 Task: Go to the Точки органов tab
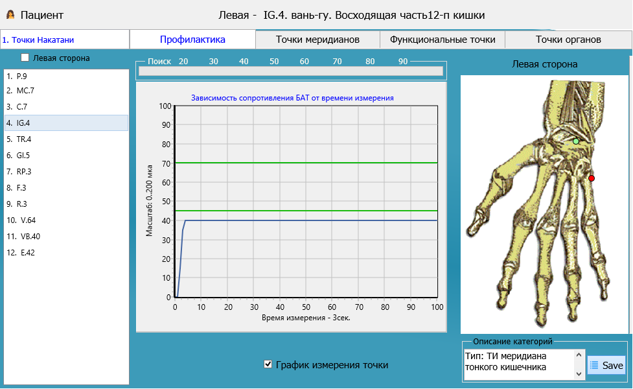pos(568,40)
